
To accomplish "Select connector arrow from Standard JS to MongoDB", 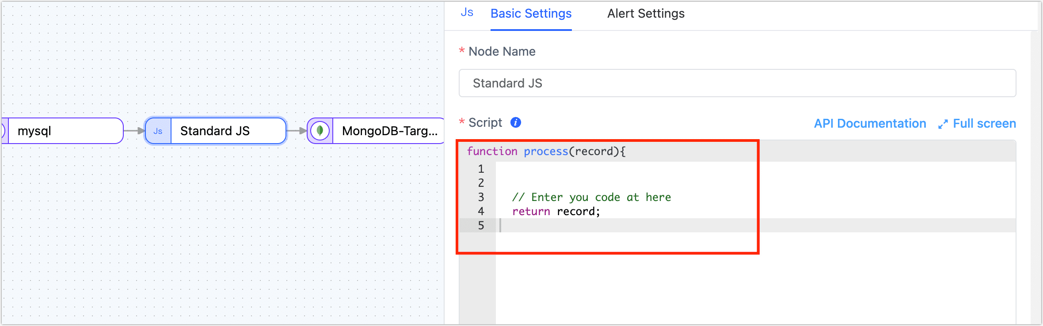I will tap(297, 131).
